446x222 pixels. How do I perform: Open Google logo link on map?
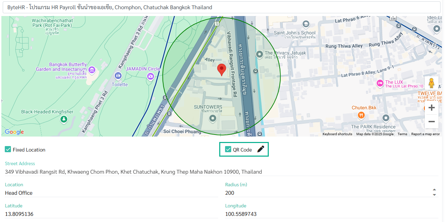click(x=14, y=132)
